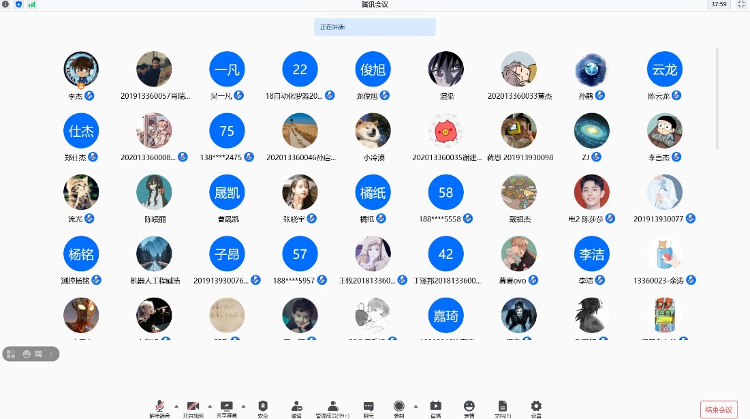This screenshot has width=750, height=419.
Task: Open the 聊天 chat panel
Action: point(369,407)
